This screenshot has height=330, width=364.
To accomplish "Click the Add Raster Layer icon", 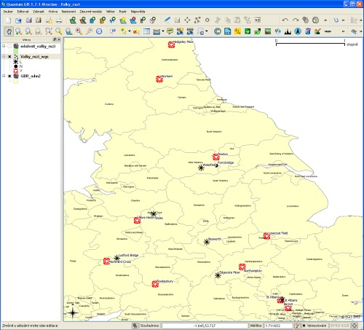I will coord(83,20).
